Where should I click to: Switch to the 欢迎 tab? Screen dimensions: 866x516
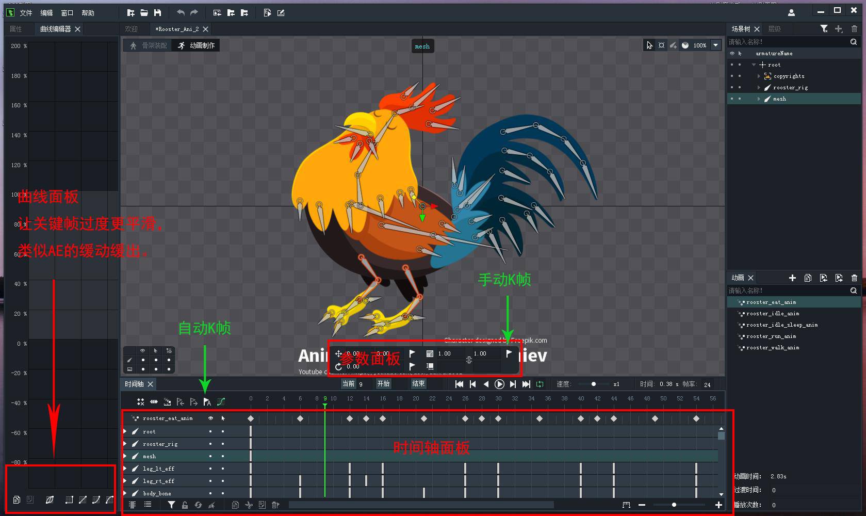click(x=132, y=29)
